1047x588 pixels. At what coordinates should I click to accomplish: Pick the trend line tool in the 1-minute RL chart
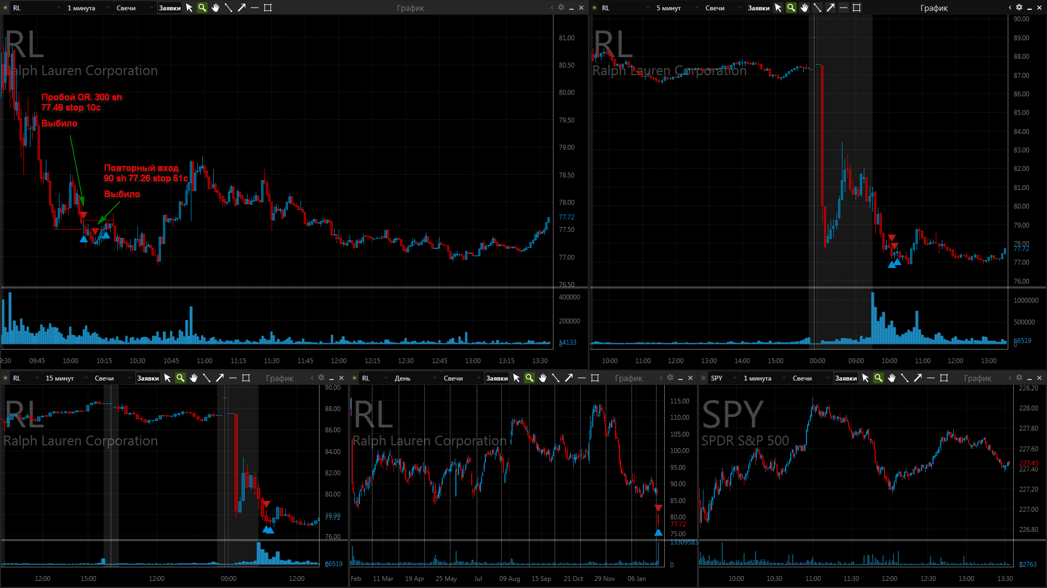click(228, 8)
